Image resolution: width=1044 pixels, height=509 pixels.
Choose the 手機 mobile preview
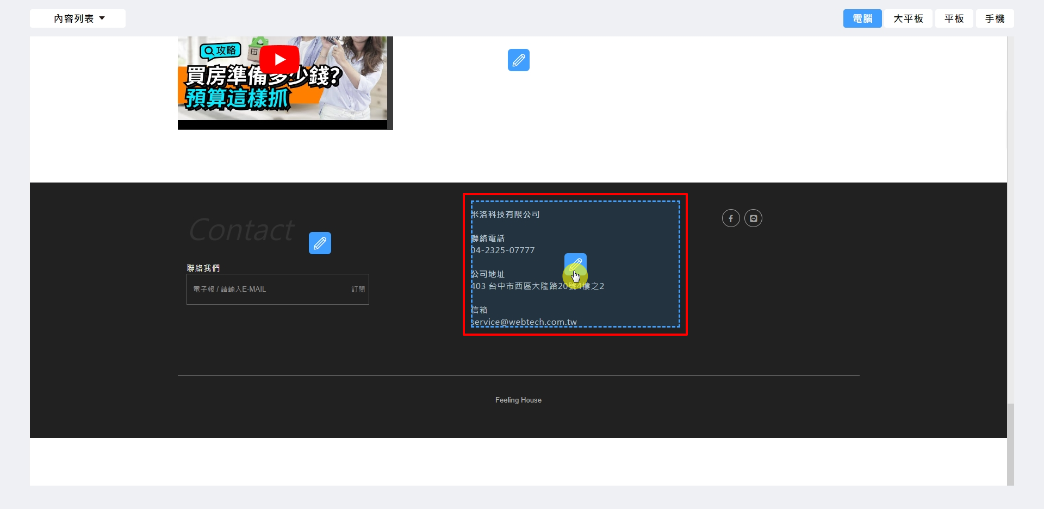(995, 18)
